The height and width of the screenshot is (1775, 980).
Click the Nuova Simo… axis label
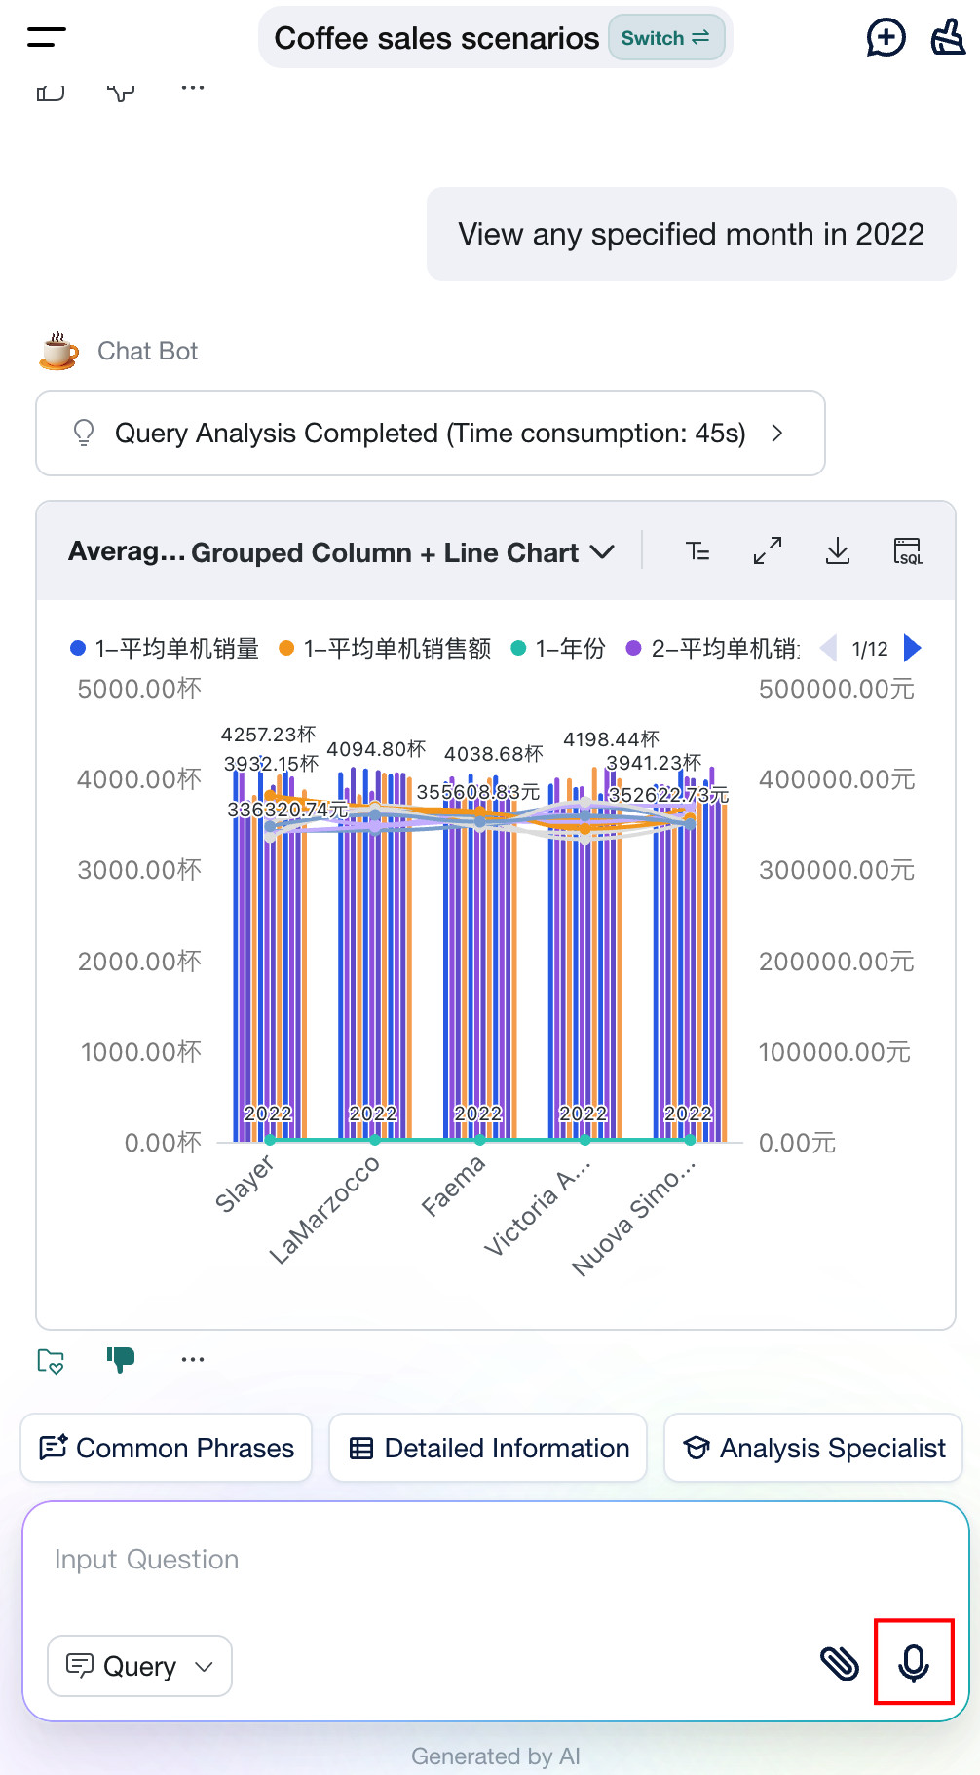[x=634, y=1218]
